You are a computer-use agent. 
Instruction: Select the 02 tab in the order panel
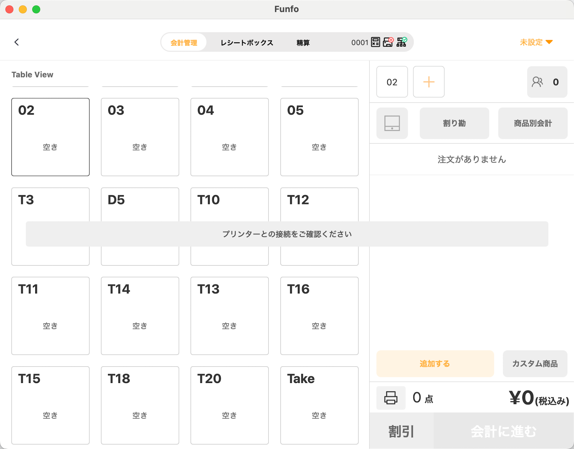(392, 82)
